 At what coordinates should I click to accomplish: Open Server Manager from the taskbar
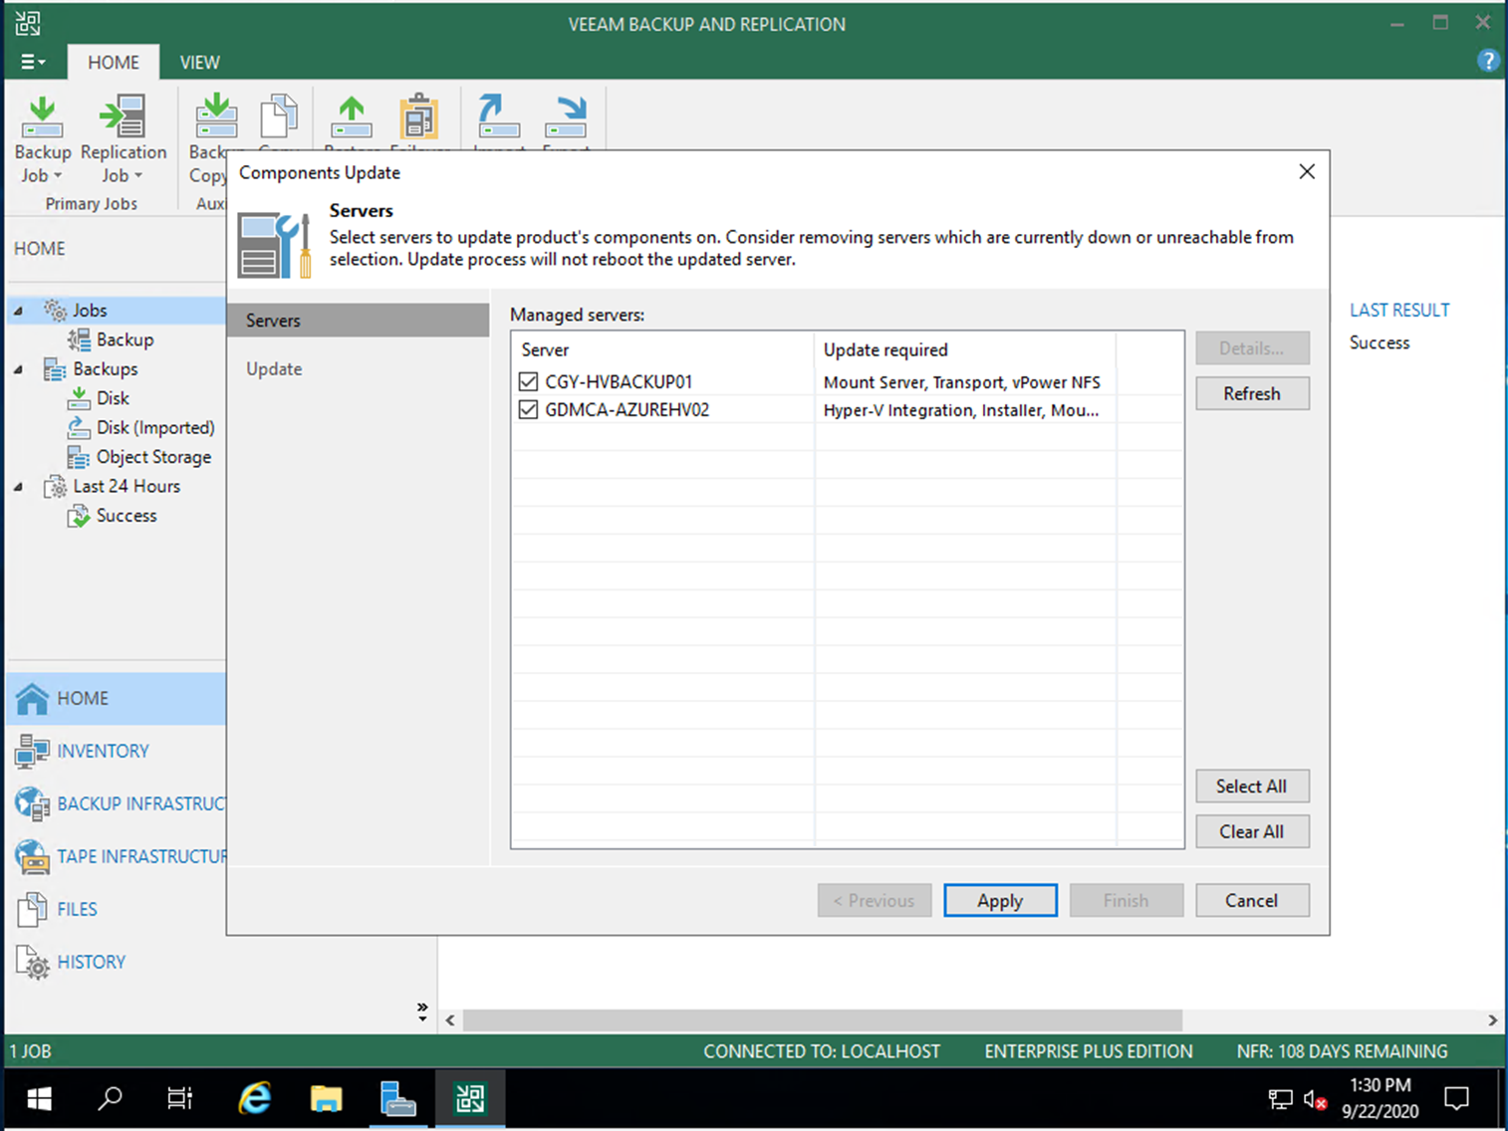point(397,1099)
